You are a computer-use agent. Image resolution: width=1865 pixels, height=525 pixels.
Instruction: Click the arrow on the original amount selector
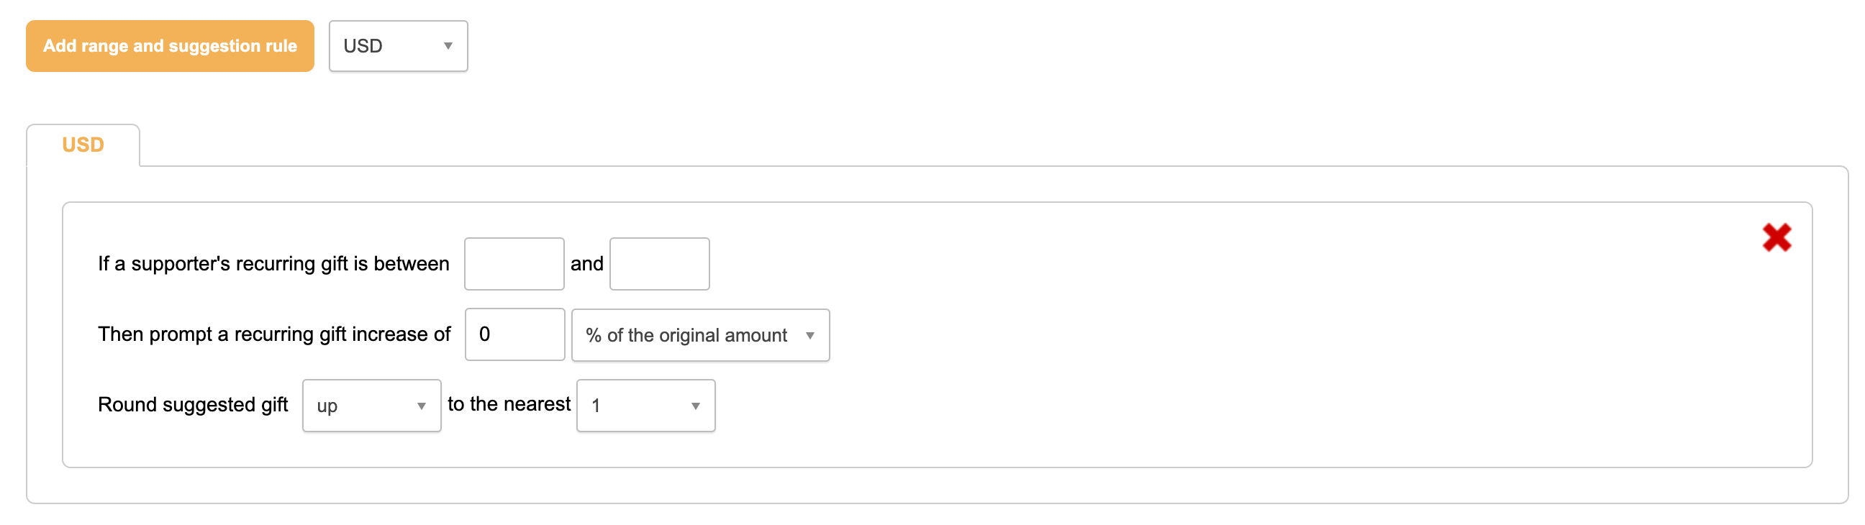pyautogui.click(x=809, y=335)
